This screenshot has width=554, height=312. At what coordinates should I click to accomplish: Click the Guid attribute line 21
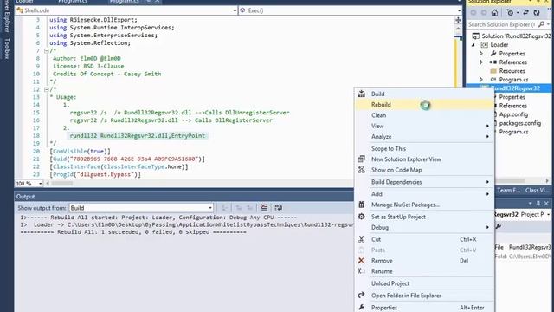[x=127, y=159]
